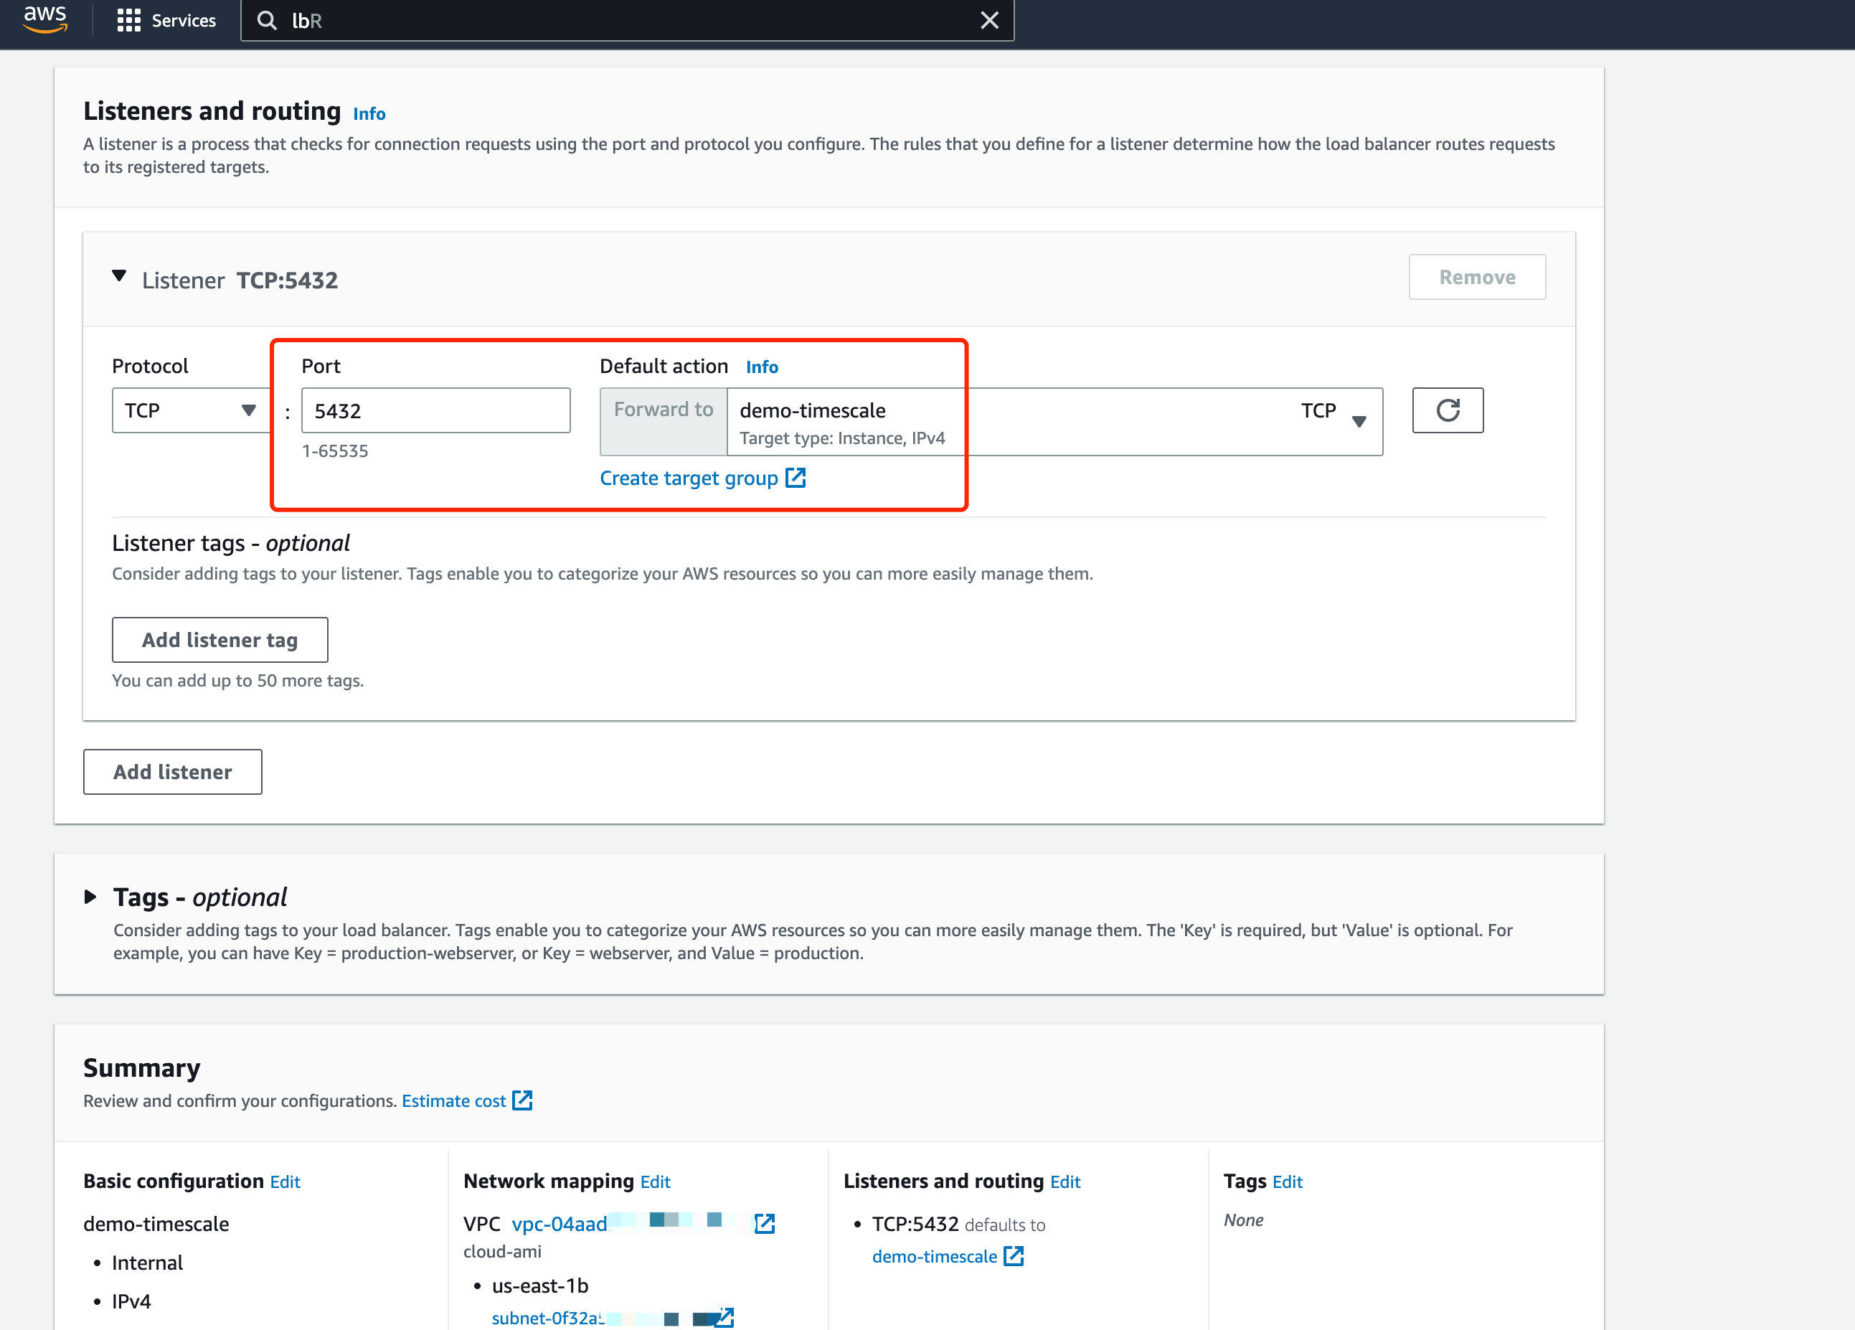
Task: Click the AWS logo home icon
Action: [45, 19]
